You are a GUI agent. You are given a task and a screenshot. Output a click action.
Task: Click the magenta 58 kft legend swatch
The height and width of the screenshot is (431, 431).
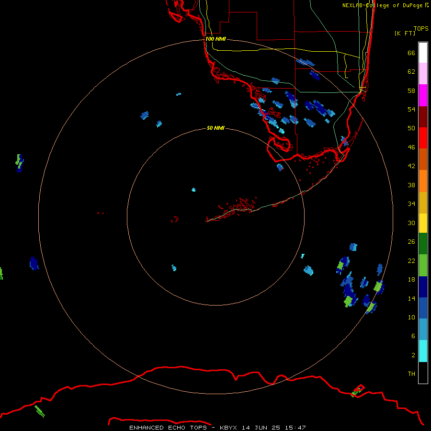[423, 95]
